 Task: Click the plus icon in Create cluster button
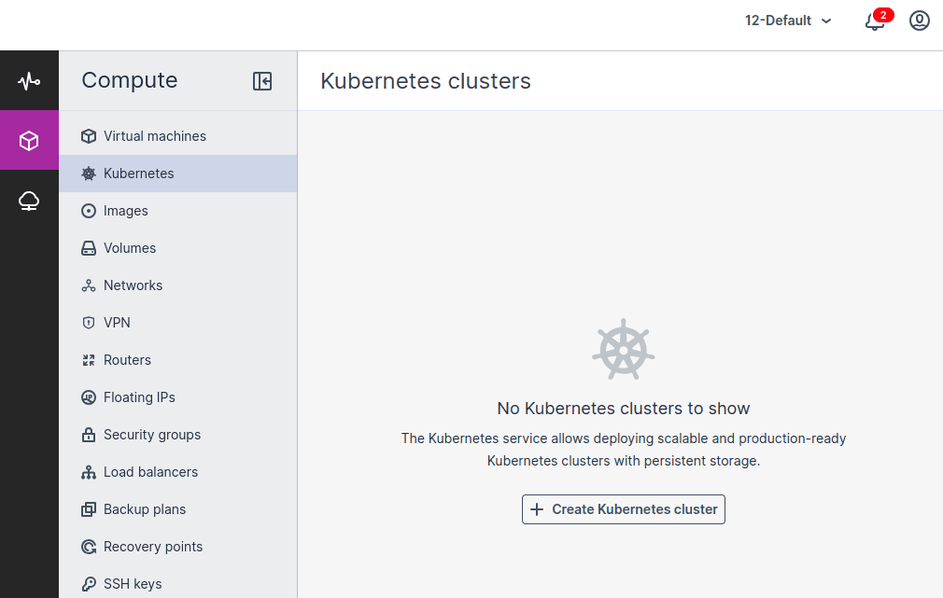click(537, 509)
